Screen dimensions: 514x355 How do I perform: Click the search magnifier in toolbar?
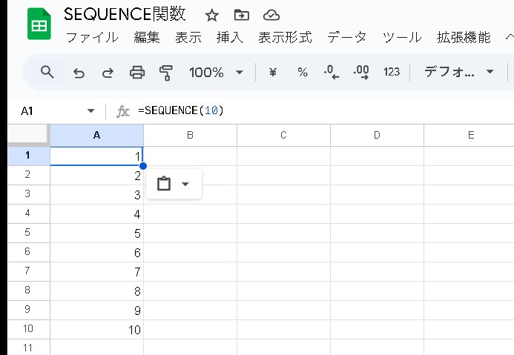tap(47, 72)
